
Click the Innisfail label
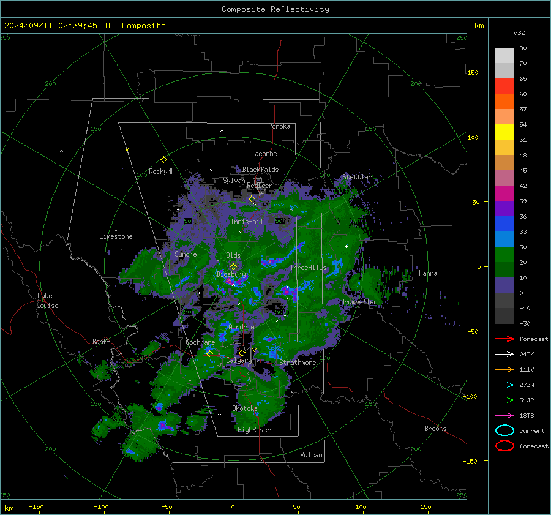[247, 222]
